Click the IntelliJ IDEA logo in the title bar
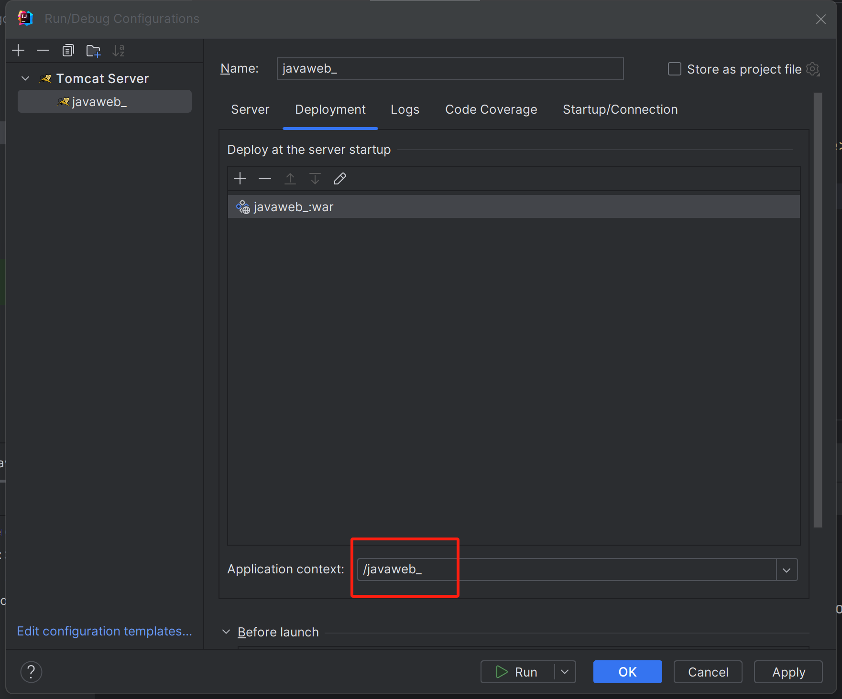Screen dimensions: 842x699 25,18
